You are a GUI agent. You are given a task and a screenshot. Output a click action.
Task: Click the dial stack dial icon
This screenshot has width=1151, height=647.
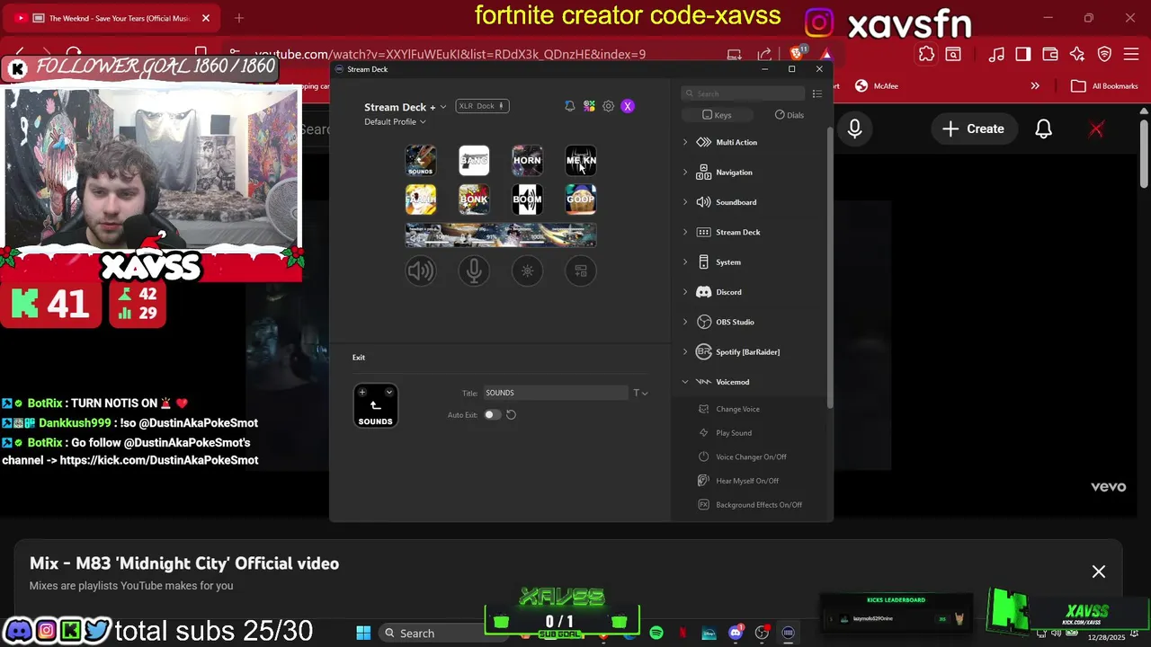[x=581, y=270]
